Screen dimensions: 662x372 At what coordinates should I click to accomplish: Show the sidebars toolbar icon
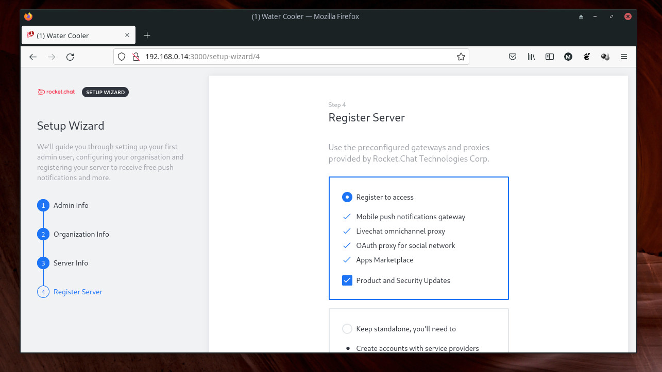[x=550, y=57]
